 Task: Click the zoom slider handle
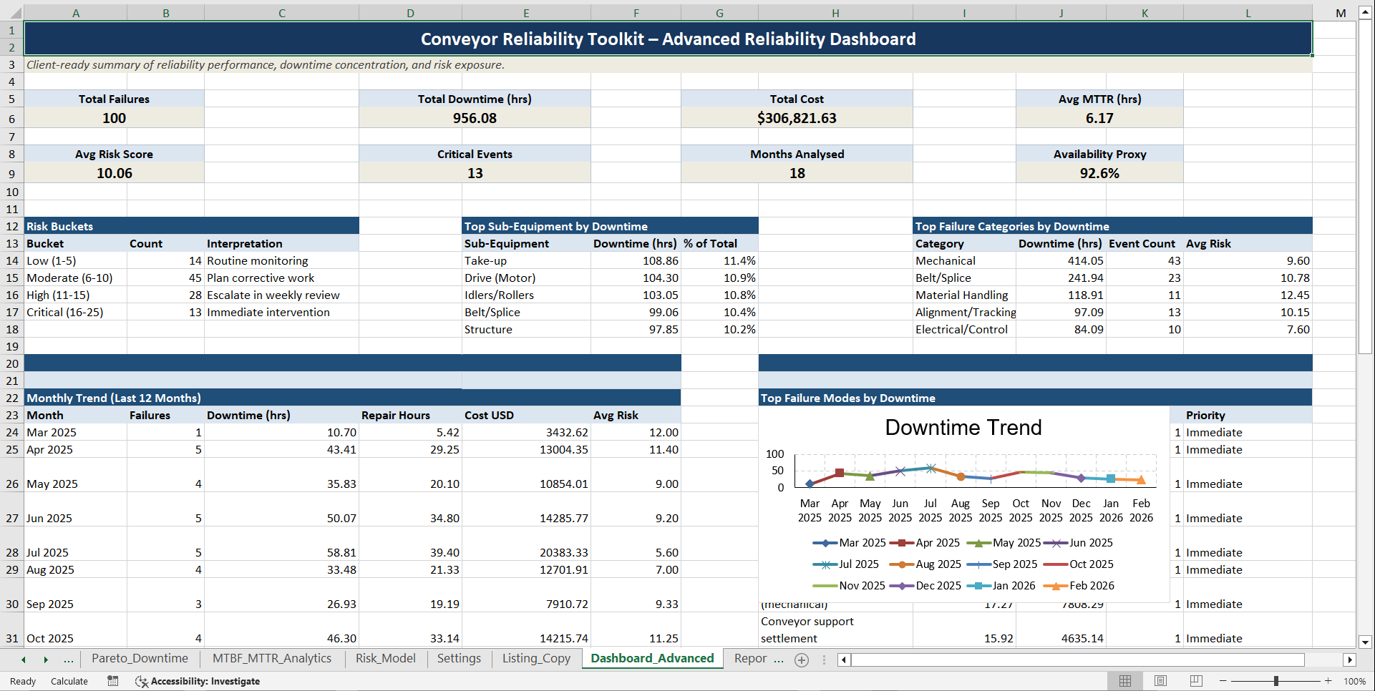(x=1276, y=681)
